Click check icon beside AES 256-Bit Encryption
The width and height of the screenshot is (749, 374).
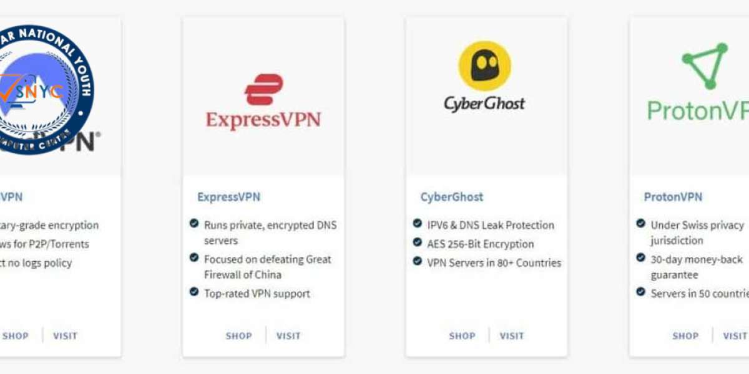pyautogui.click(x=417, y=242)
